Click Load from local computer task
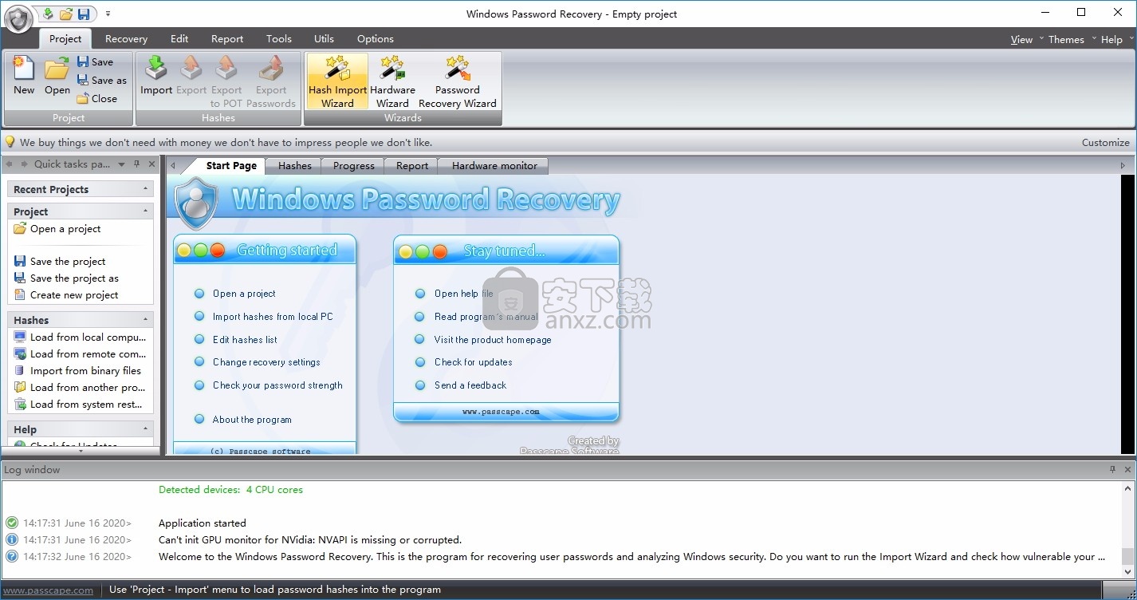This screenshot has width=1137, height=600. pos(81,337)
